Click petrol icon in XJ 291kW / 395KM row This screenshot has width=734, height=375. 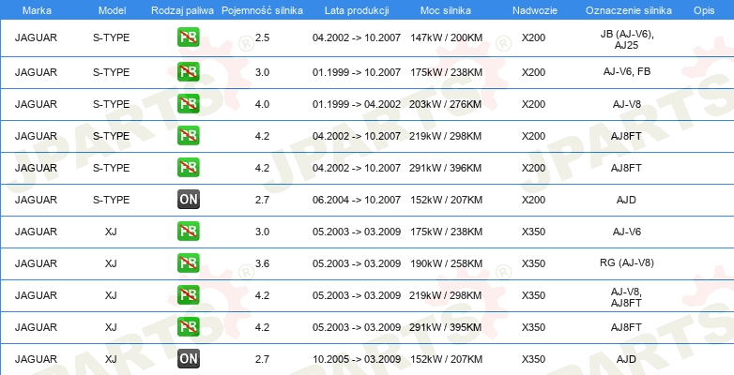189,327
